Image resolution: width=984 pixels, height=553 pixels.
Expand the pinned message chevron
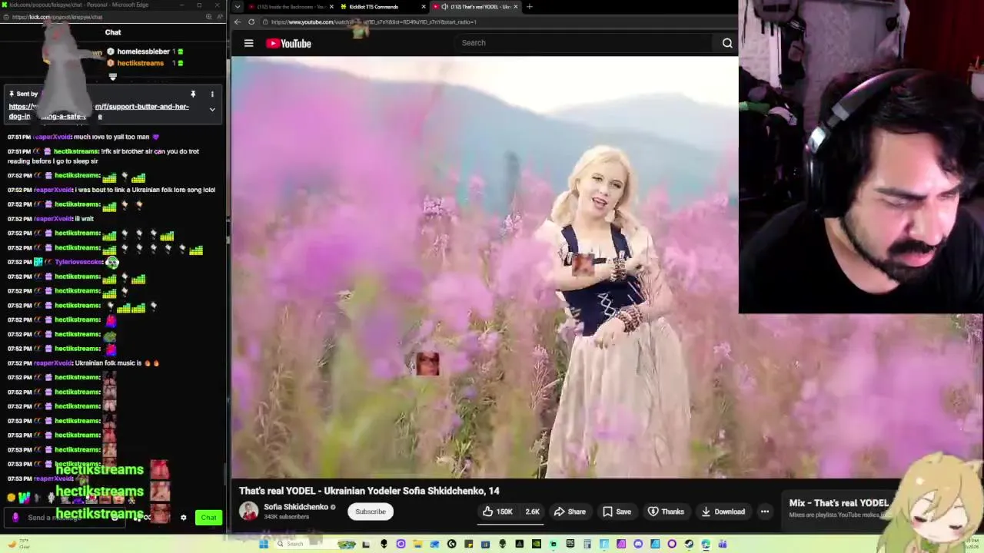pos(212,110)
